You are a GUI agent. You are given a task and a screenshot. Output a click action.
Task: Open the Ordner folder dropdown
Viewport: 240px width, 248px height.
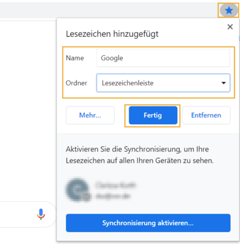pos(163,83)
